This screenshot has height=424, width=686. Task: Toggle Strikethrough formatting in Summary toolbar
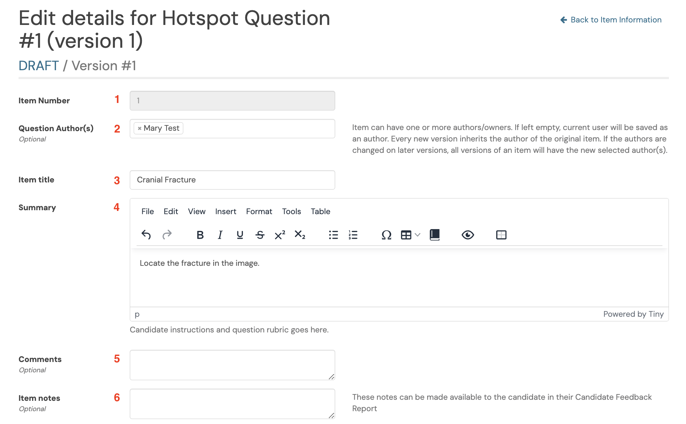260,235
